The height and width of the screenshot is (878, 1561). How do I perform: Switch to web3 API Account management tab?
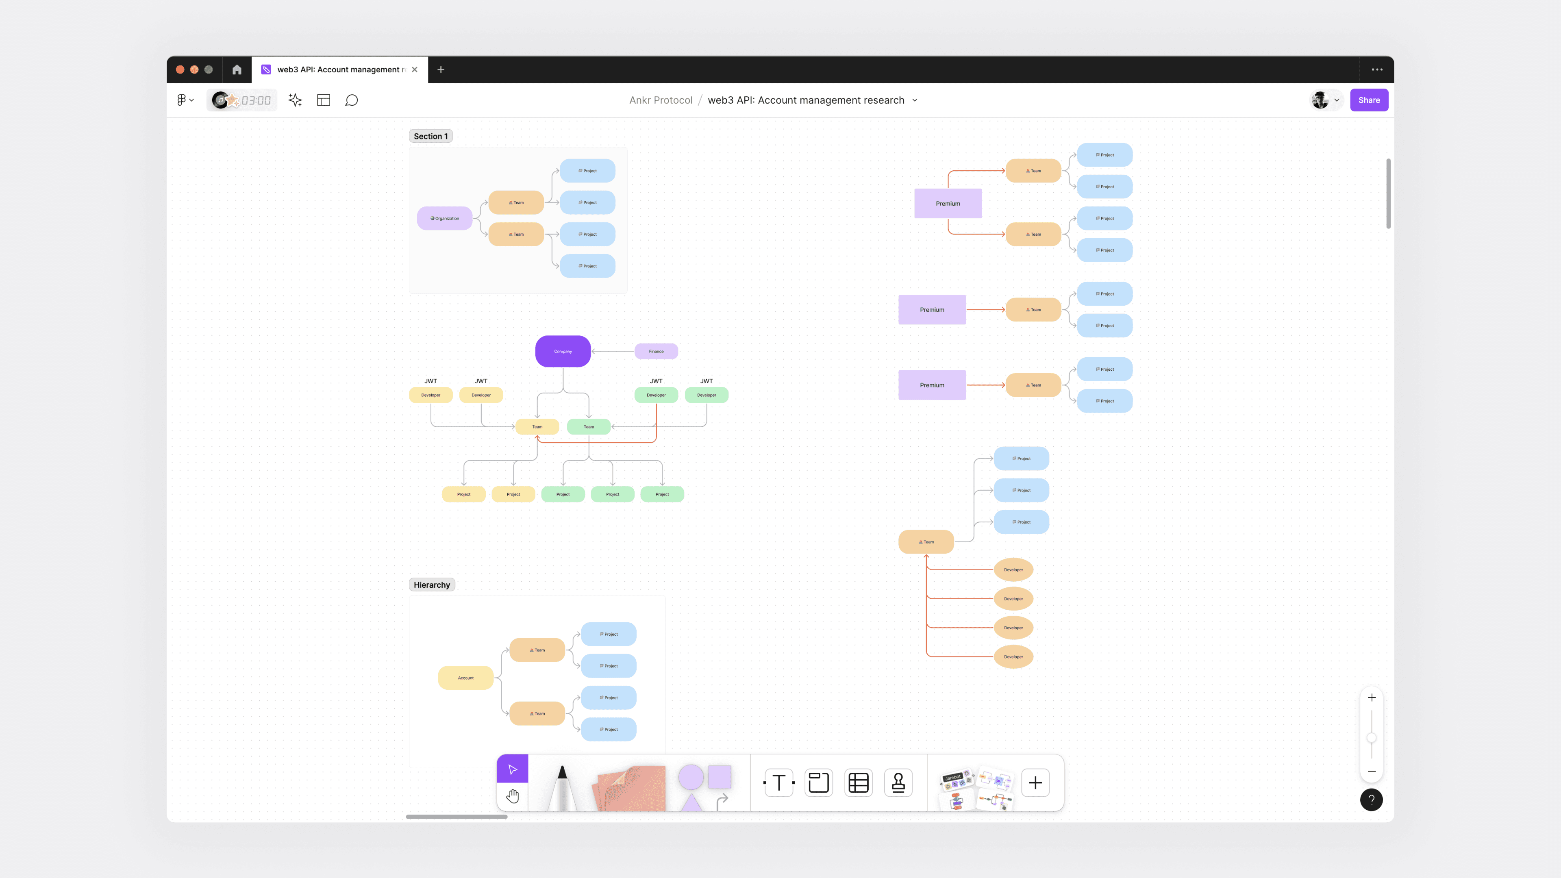(339, 70)
